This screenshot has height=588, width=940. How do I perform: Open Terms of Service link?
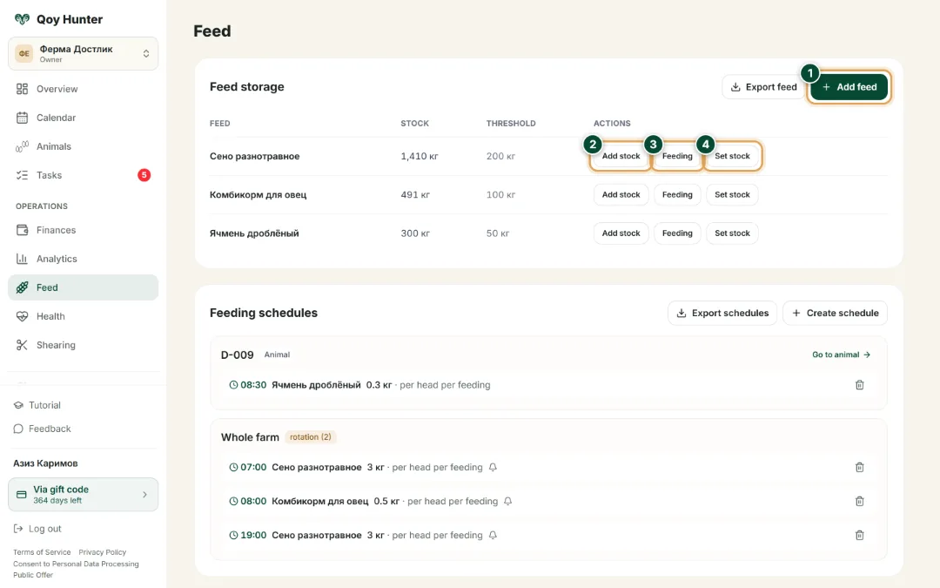coord(42,552)
